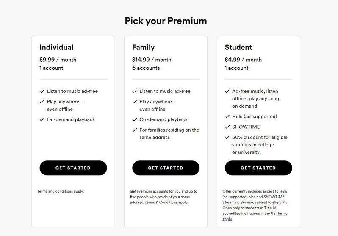The height and width of the screenshot is (236, 338).
Task: Choose Get Started on Student plan
Action: pyautogui.click(x=258, y=168)
